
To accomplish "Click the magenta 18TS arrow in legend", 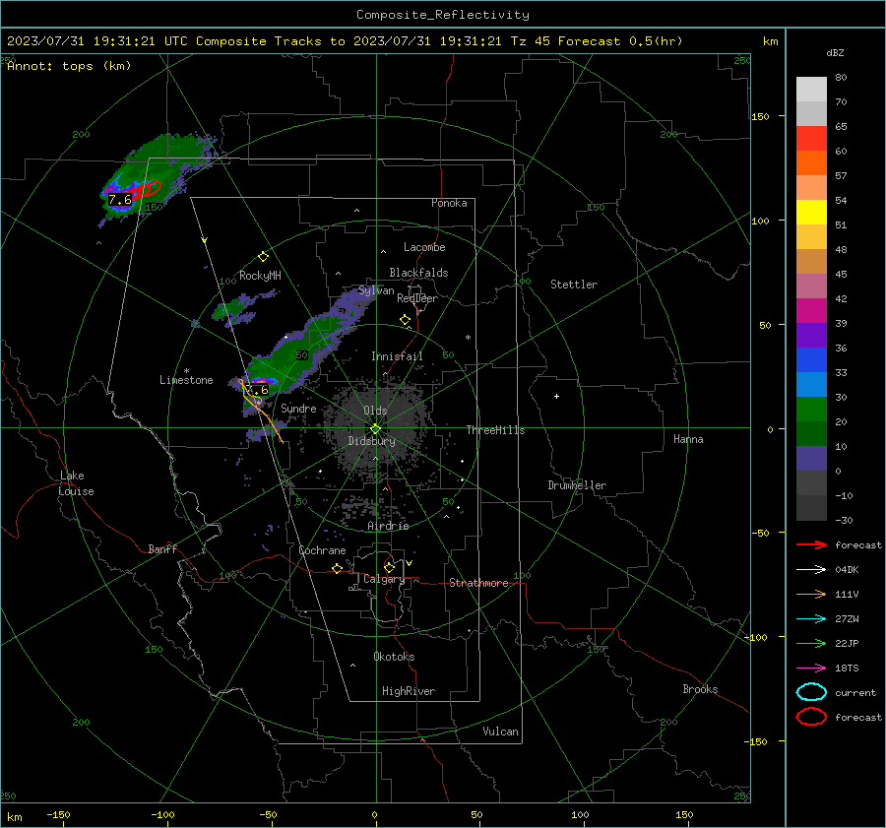I will coord(811,669).
